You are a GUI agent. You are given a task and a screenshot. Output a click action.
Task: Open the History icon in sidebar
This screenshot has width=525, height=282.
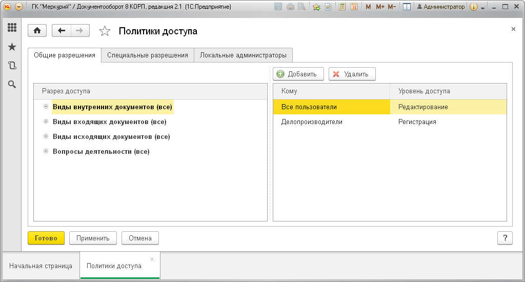(x=12, y=66)
